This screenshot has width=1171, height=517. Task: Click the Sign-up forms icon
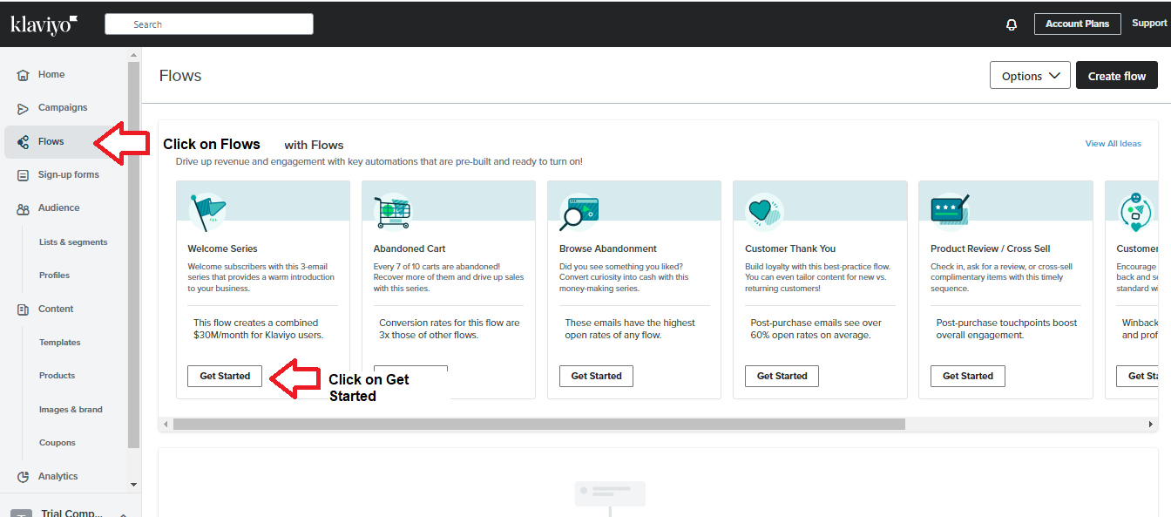pyautogui.click(x=24, y=175)
